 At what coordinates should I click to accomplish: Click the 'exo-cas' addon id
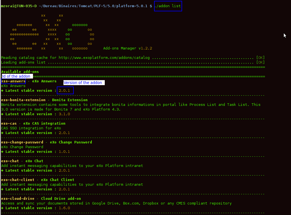coord(9,124)
